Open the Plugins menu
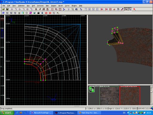The image size is (153, 115). [74, 6]
